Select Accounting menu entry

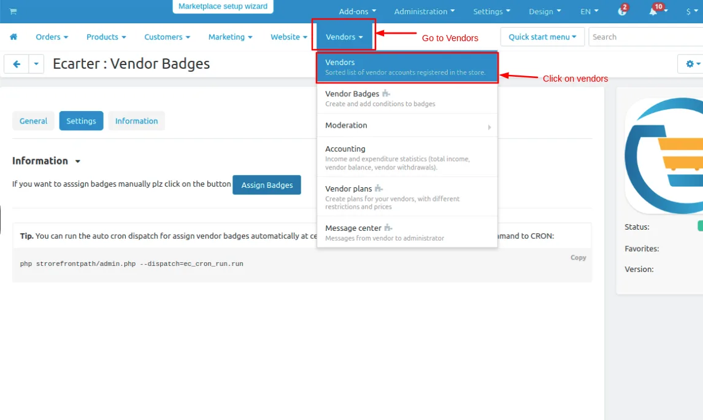click(x=407, y=157)
